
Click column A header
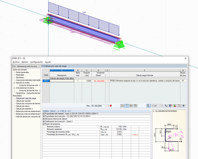[x=62, y=70]
